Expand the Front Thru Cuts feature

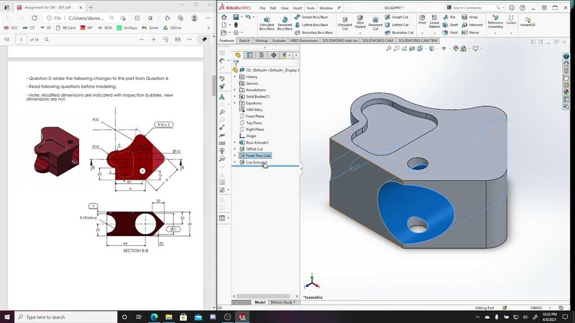(235, 156)
